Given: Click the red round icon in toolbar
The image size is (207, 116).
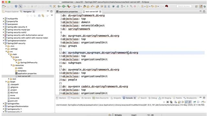Looking at the screenshot, I should coord(167,6).
